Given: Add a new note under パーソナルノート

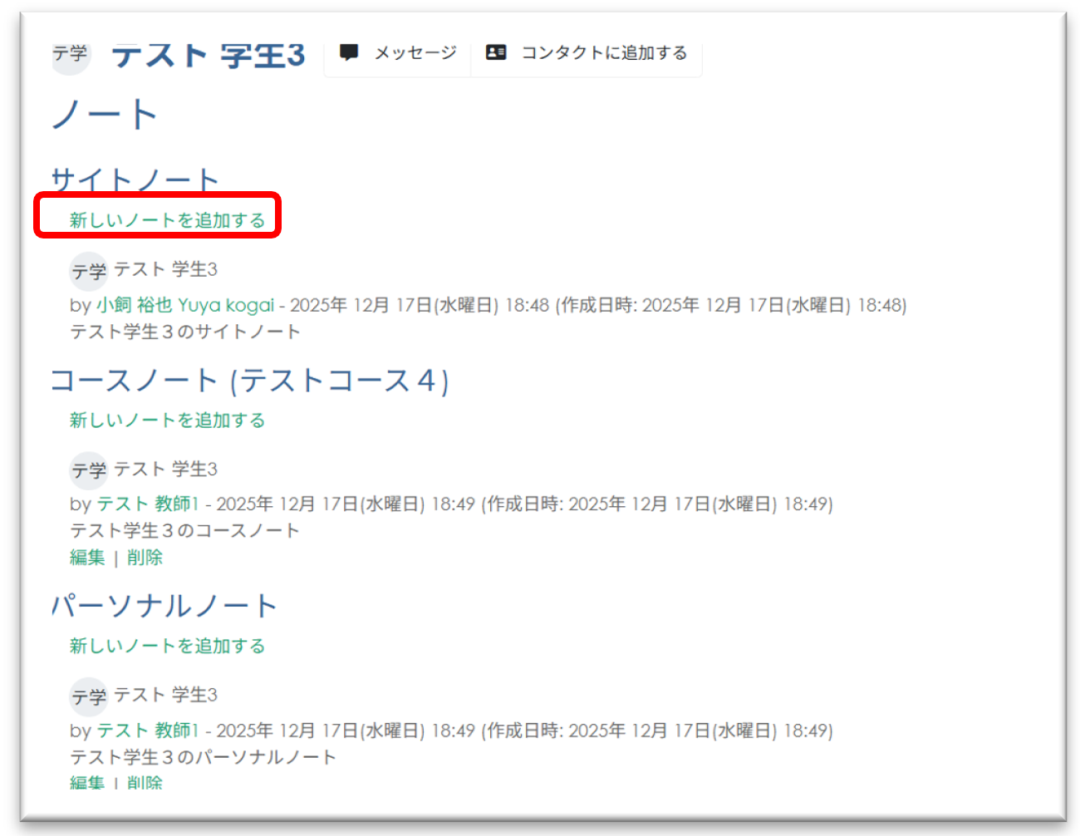Looking at the screenshot, I should [167, 647].
